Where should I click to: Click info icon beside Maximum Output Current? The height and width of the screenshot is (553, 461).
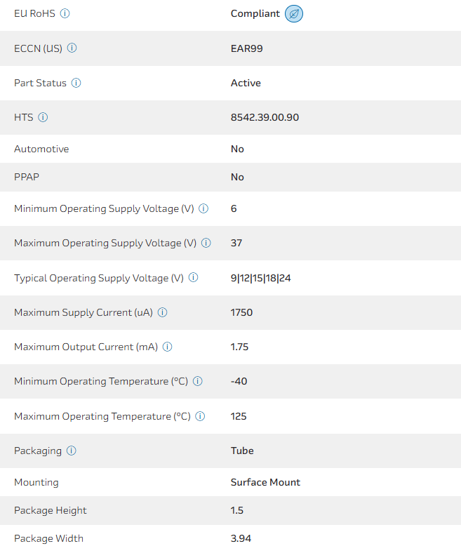click(x=168, y=347)
